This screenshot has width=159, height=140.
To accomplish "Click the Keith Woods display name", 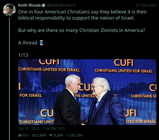I will (x=29, y=5).
